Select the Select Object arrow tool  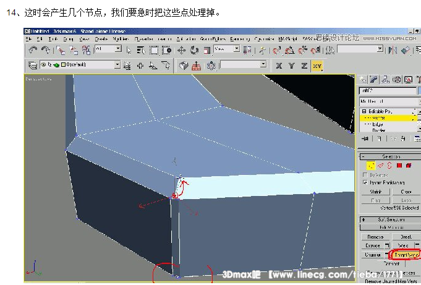click(129, 50)
